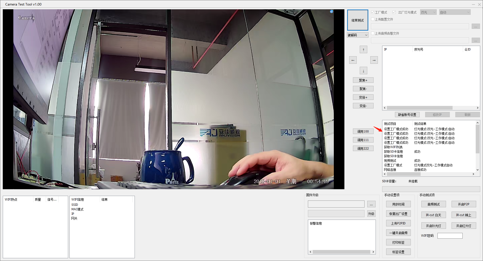Toggle the 工厂模式 checkbox
This screenshot has width=483, height=261.
[x=373, y=12]
